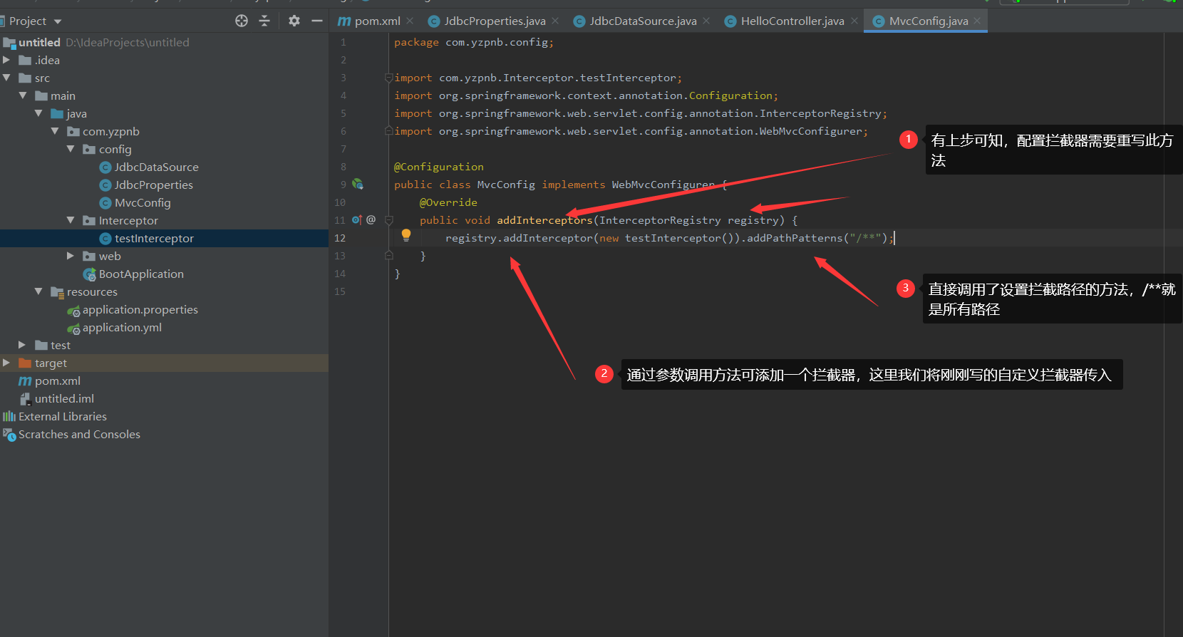Expand the target folder
This screenshot has height=637, width=1183.
tap(6, 363)
